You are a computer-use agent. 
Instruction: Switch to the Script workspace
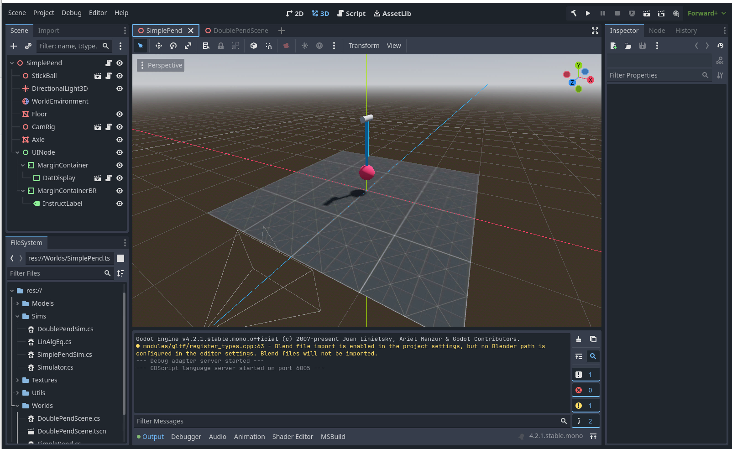(351, 14)
